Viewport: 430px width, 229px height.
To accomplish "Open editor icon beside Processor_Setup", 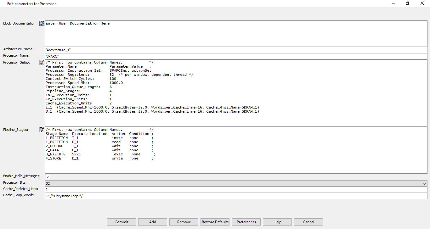I will 42,62.
